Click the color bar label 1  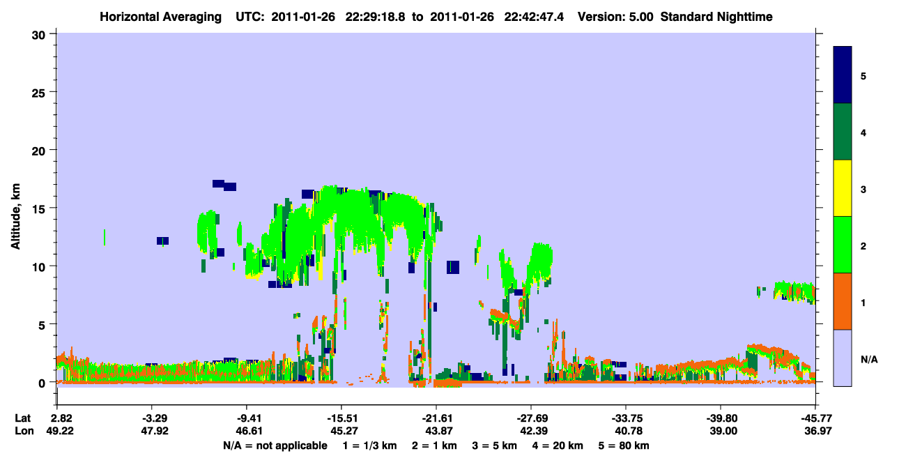tap(863, 302)
